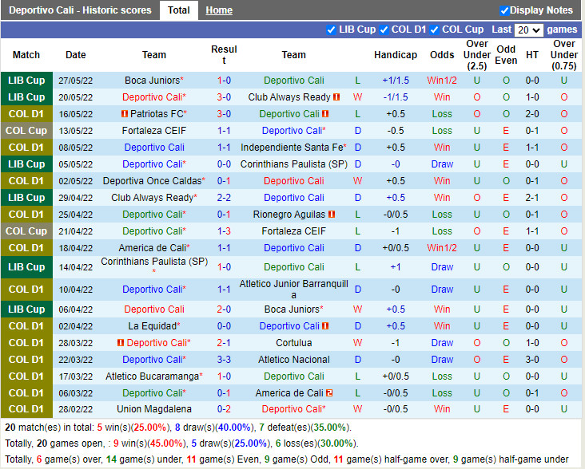The width and height of the screenshot is (585, 469).
Task: Click red card icon after Deportivo Cali on 02/04/22
Action: (326, 326)
